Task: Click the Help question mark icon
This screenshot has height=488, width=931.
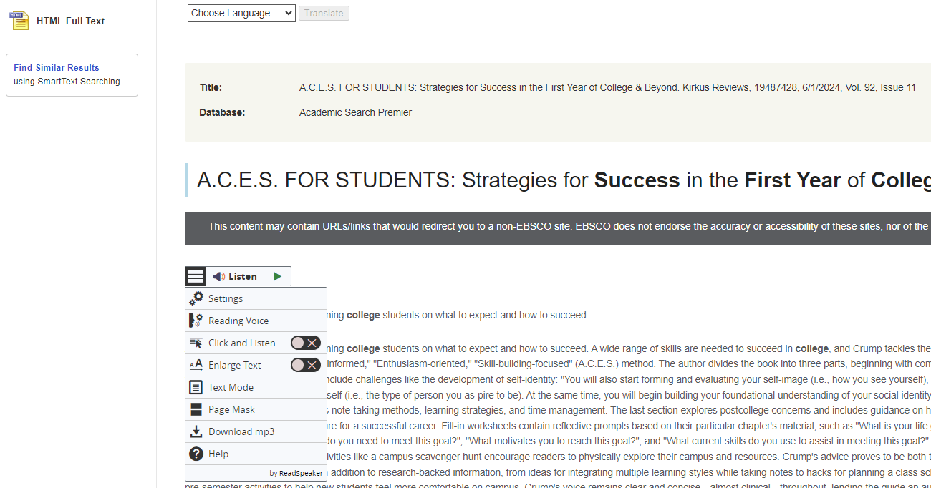Action: pos(196,454)
